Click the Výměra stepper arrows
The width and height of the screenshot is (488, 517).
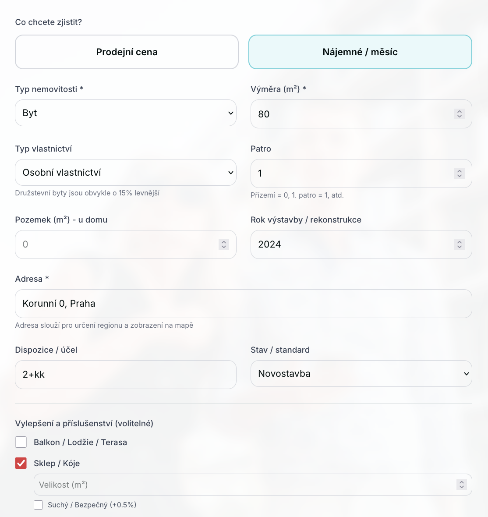[x=459, y=114]
